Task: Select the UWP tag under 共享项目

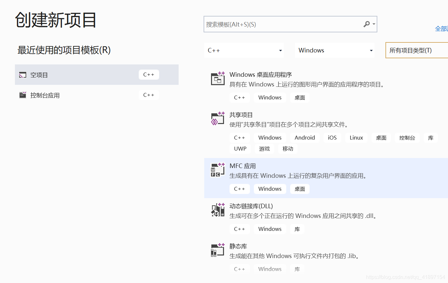Action: (x=240, y=149)
